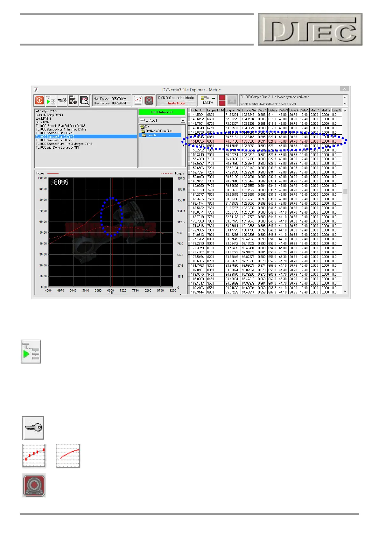
Task: Click the File Unlocked green button
Action: click(x=162, y=112)
